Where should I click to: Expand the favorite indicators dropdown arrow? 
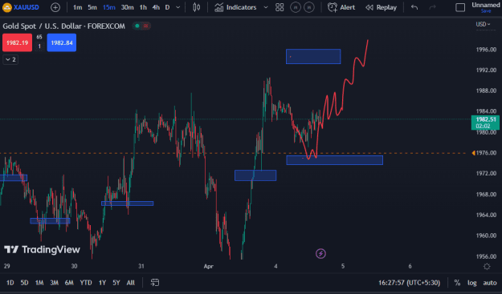tap(266, 7)
